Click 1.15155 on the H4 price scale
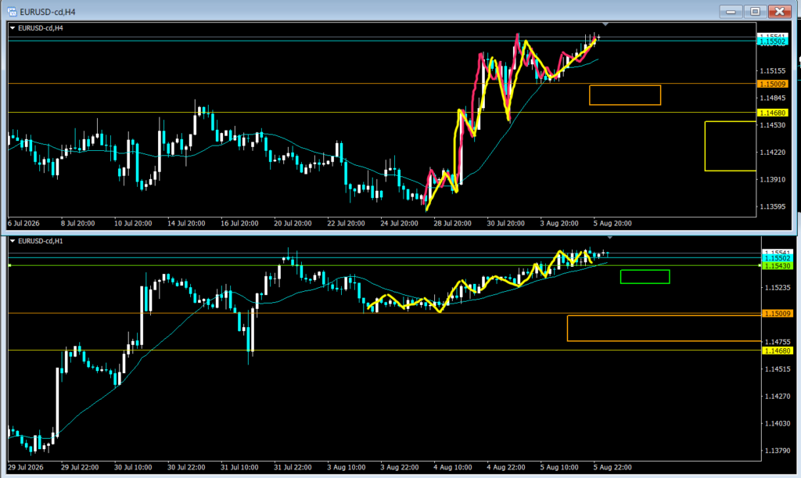 point(772,71)
